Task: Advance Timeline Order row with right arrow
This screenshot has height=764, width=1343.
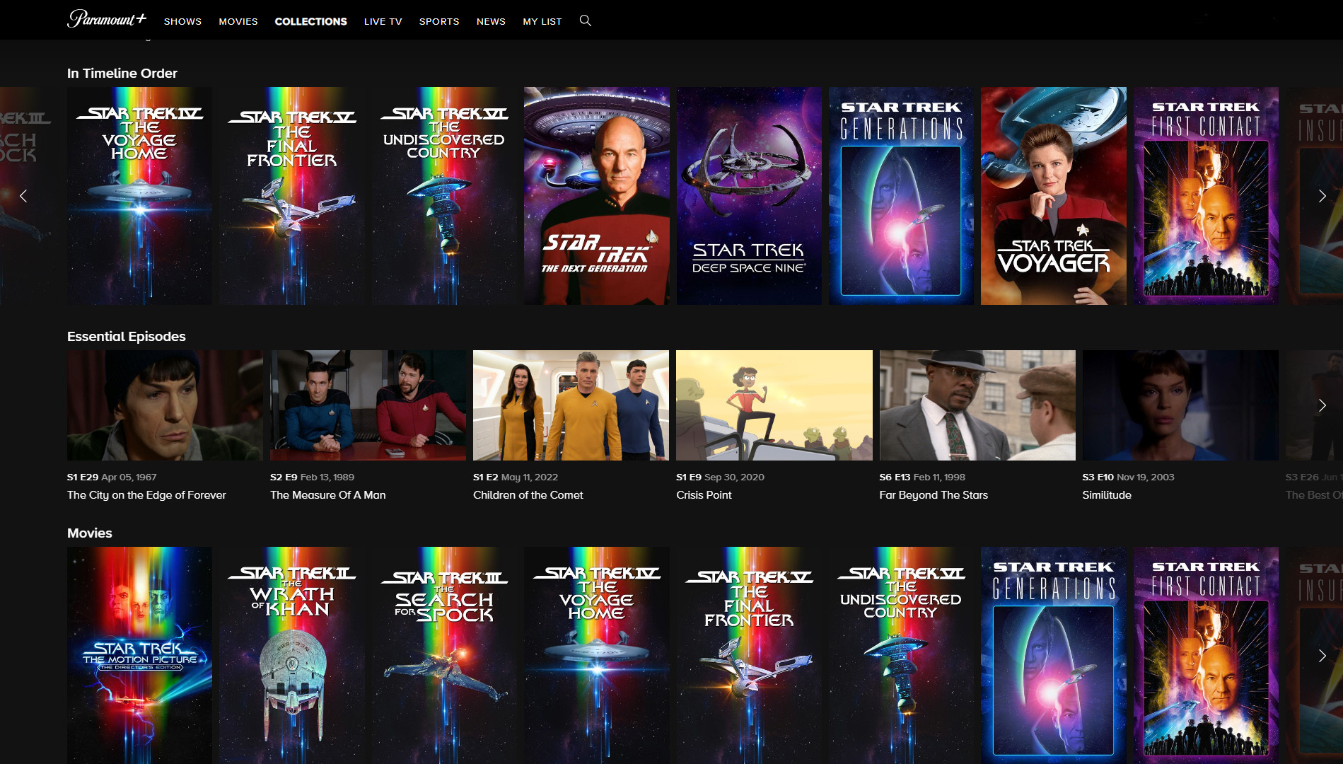Action: 1322,196
